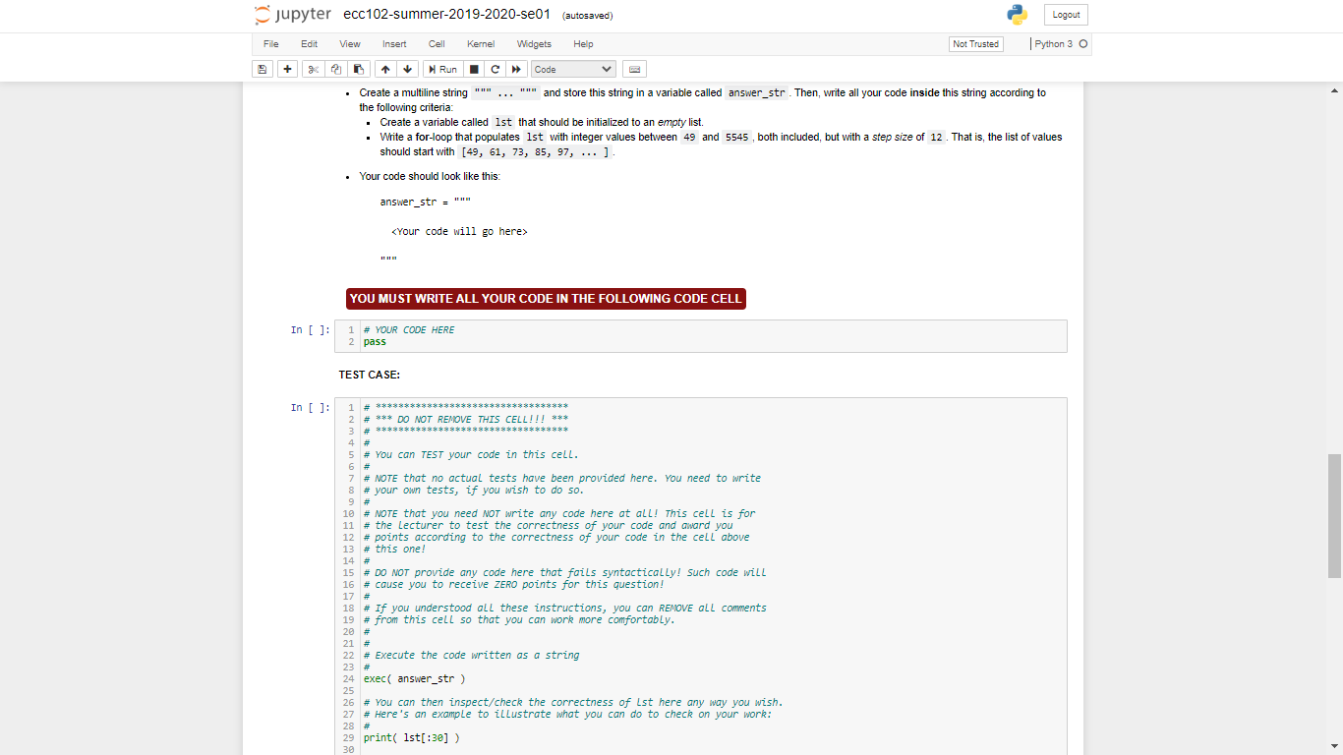Insert a new cell with the plus icon
This screenshot has width=1343, height=755.
[285, 69]
